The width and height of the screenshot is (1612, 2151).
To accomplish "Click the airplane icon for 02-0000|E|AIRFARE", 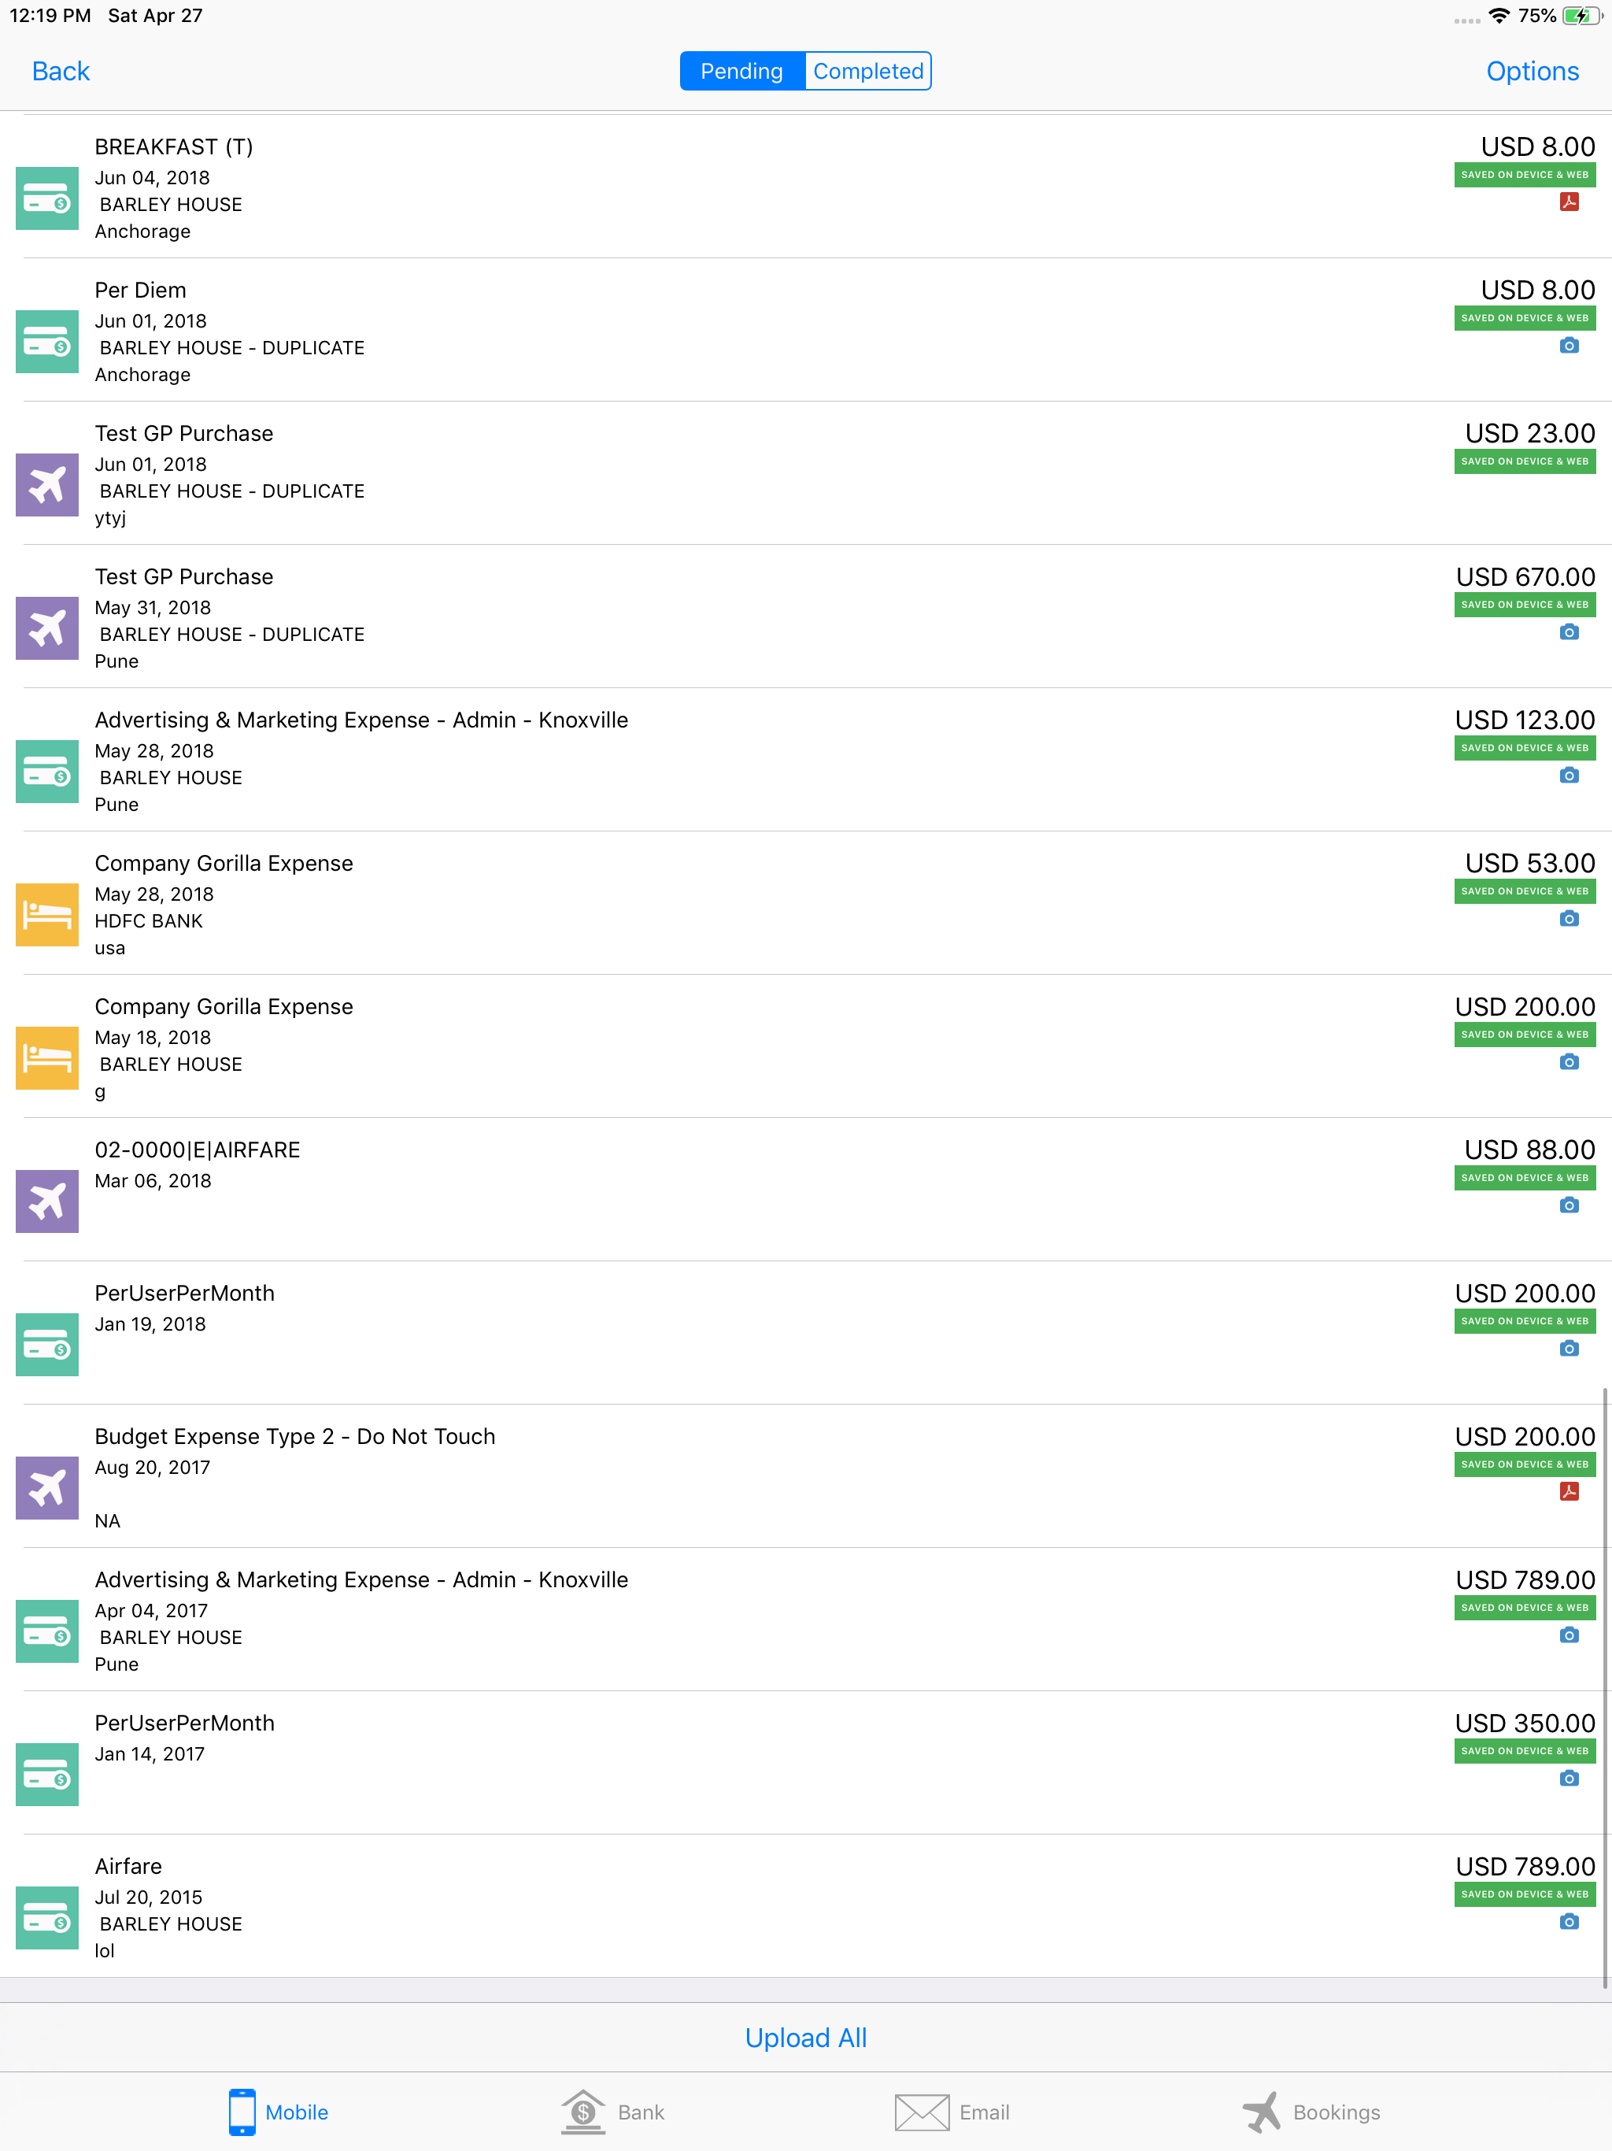I will click(x=46, y=1201).
